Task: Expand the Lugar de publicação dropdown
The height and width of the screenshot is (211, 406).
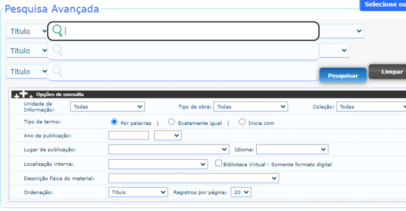Action: point(168,149)
